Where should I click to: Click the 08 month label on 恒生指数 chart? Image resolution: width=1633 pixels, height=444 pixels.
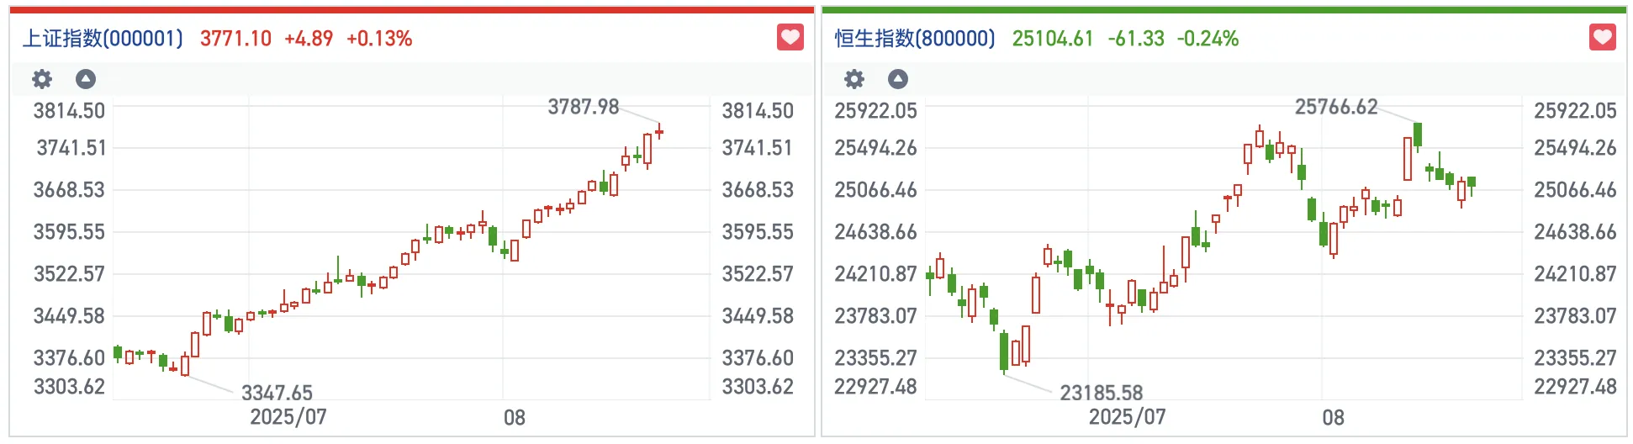[x=1333, y=417]
